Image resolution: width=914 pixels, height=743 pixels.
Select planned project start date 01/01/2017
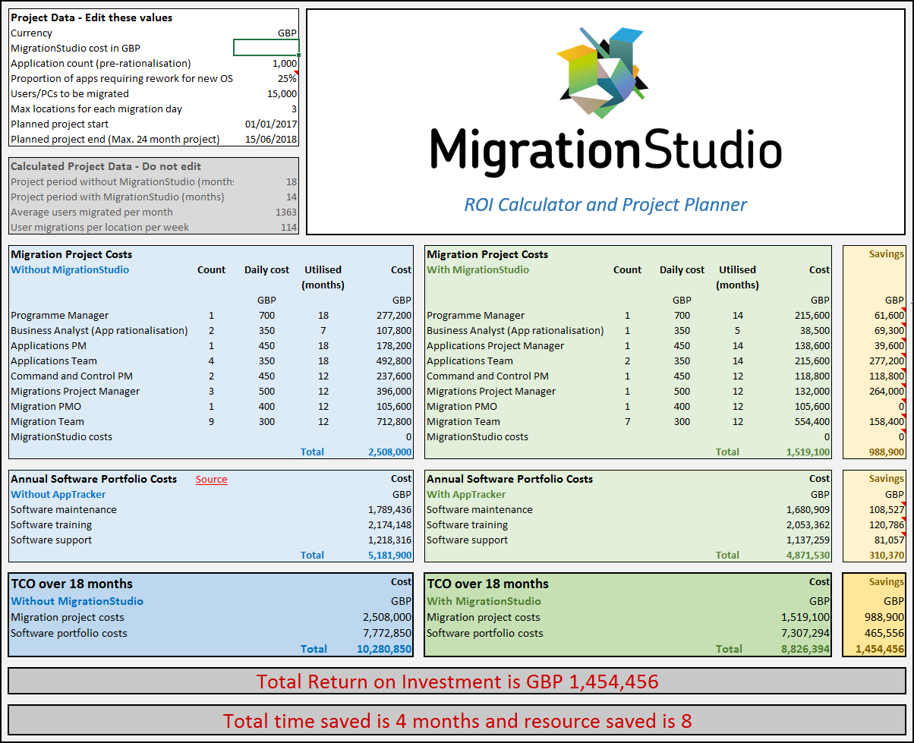tap(271, 124)
